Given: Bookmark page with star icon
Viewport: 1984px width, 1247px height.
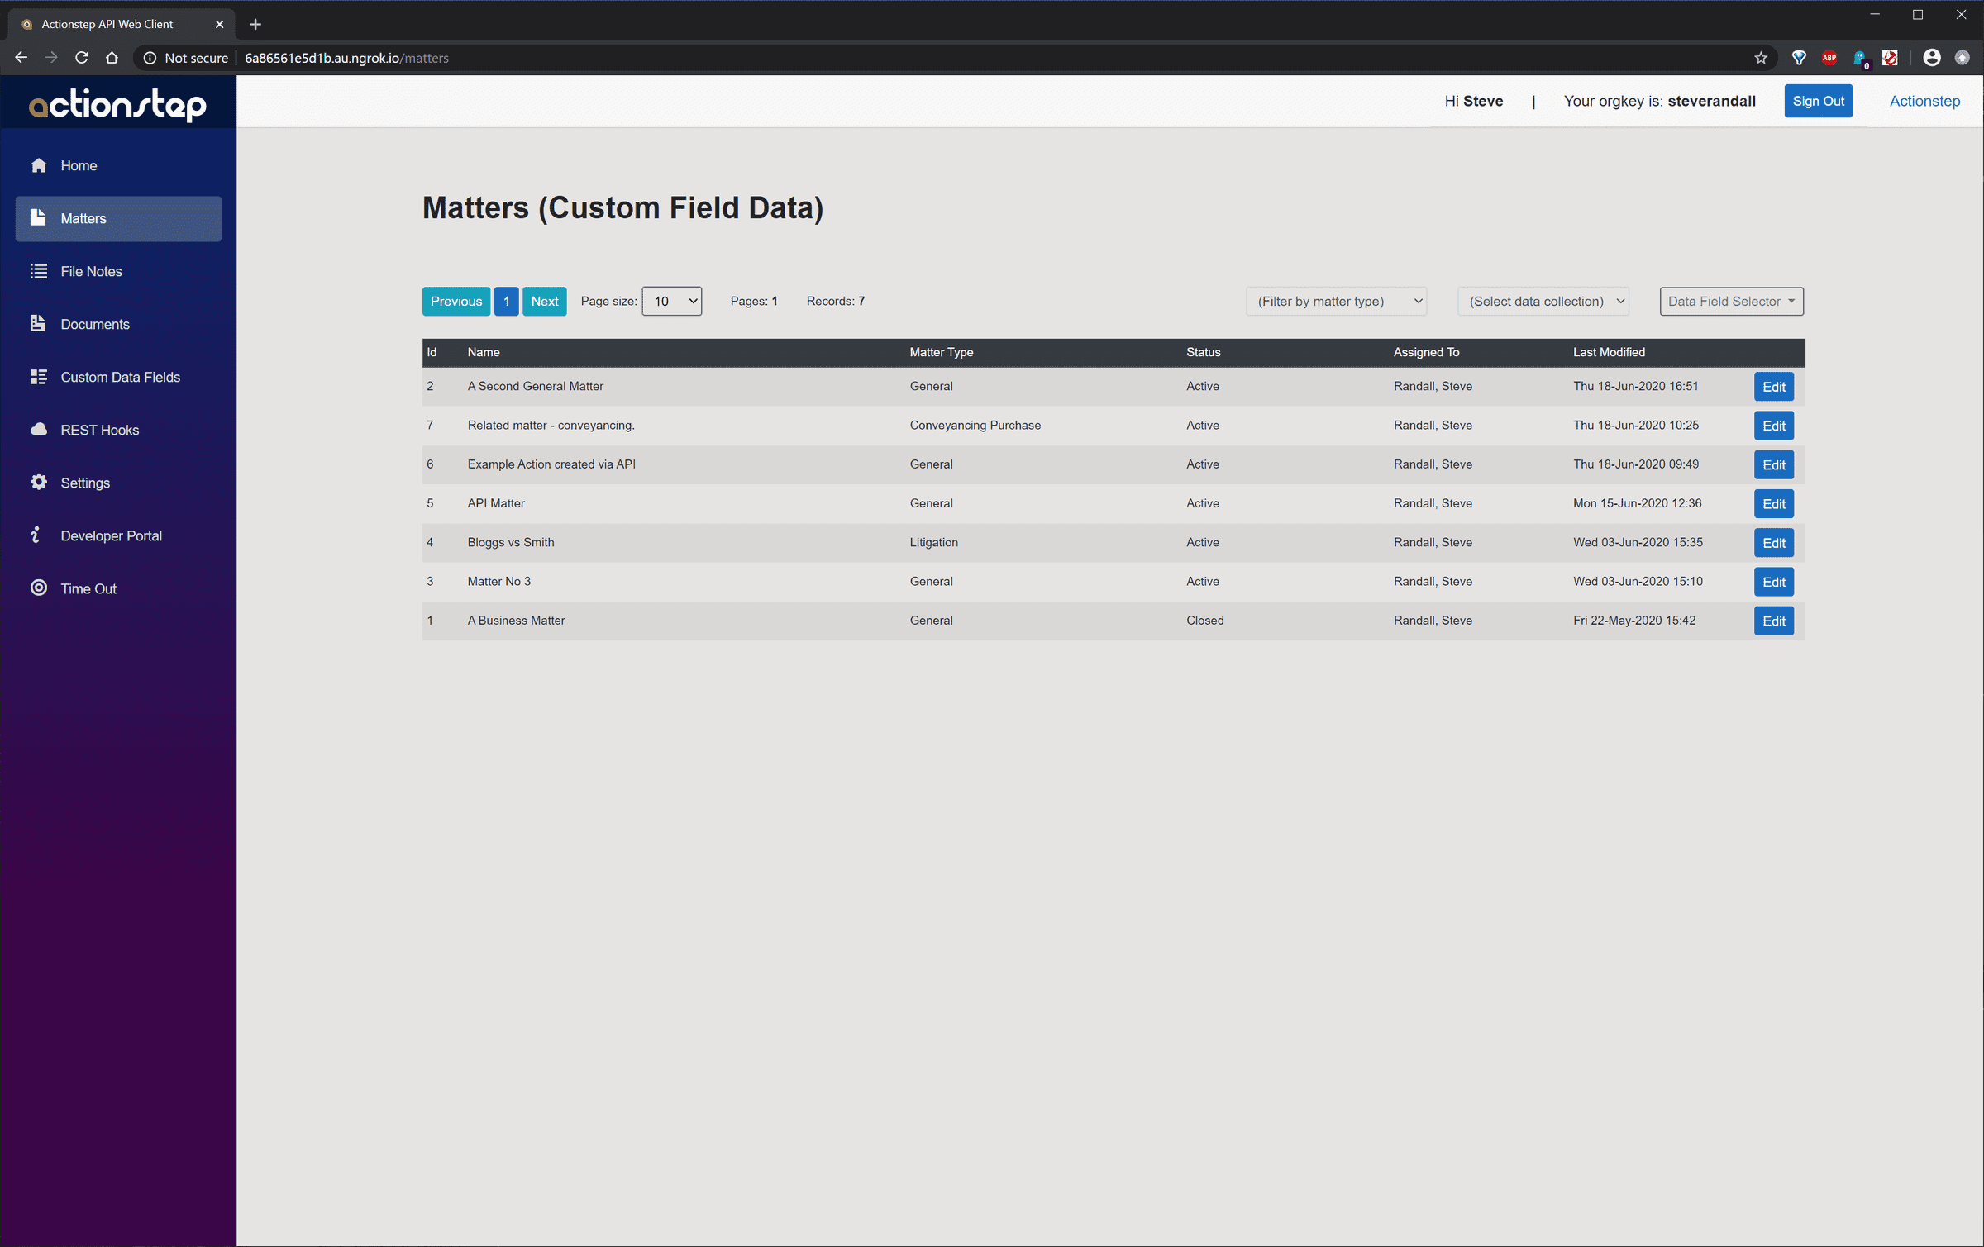Looking at the screenshot, I should click(1761, 58).
